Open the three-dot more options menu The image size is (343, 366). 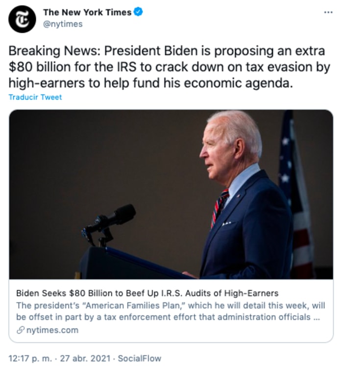(328, 12)
